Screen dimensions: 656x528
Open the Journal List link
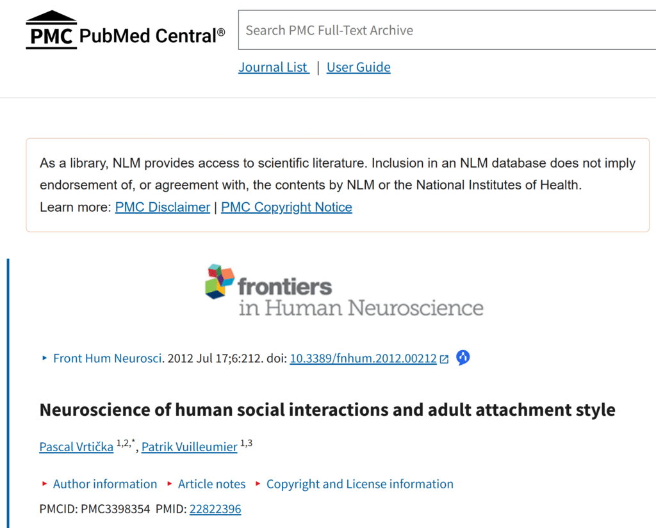pos(274,67)
